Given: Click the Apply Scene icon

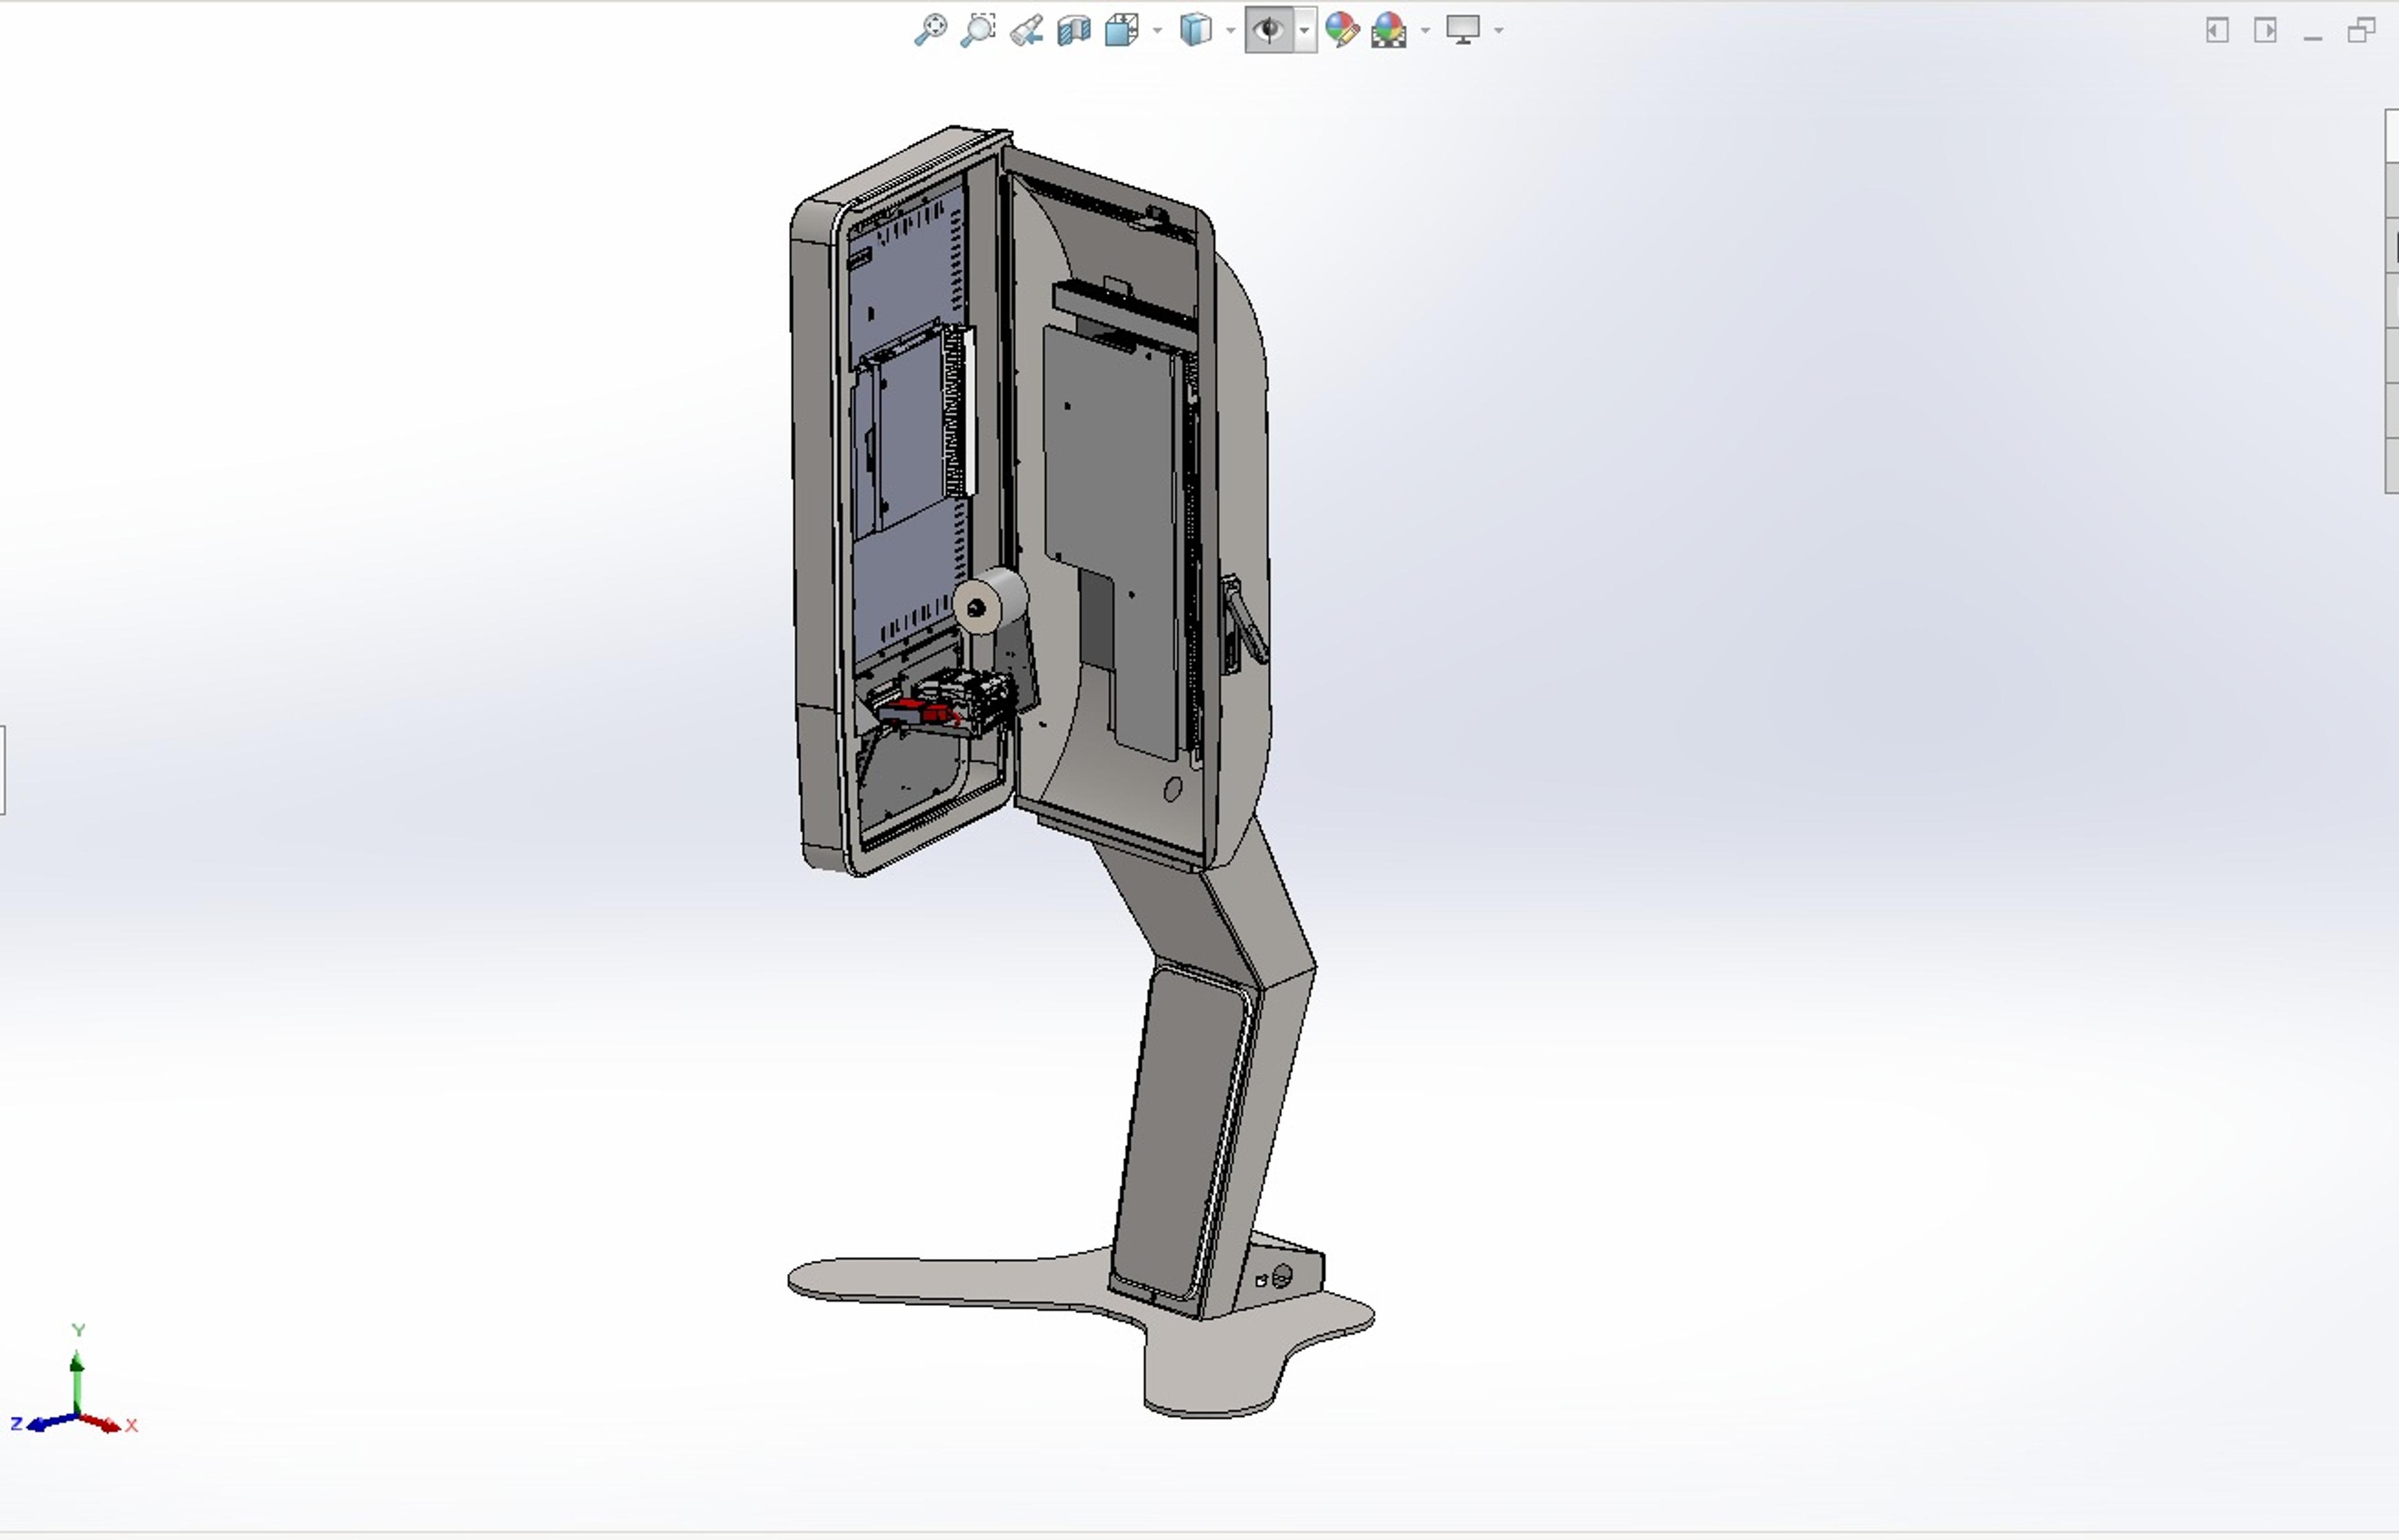Looking at the screenshot, I should click(1390, 30).
